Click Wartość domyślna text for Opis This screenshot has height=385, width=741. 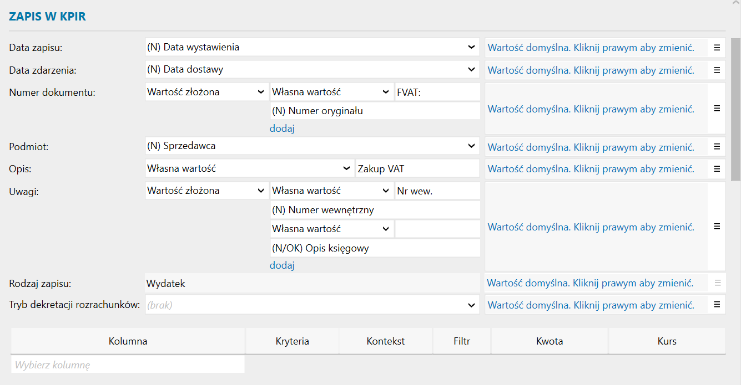[x=591, y=169]
